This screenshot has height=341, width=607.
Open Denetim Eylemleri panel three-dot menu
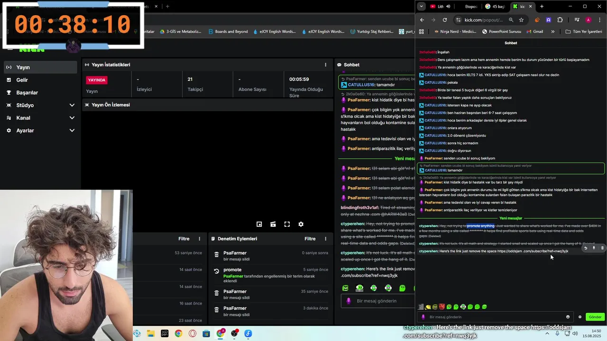325,239
